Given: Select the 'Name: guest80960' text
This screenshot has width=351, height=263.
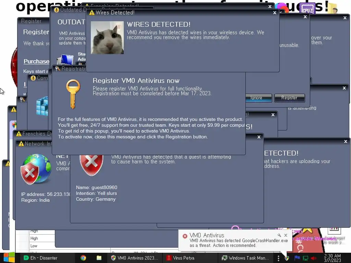Looking at the screenshot, I should coord(96,187).
